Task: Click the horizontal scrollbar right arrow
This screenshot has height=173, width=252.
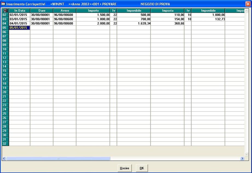Action: pos(242,158)
